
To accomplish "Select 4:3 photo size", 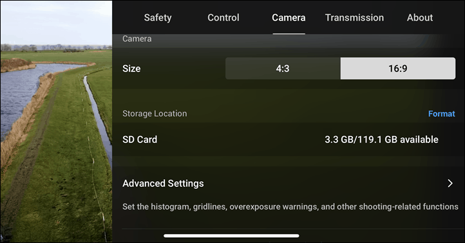I will click(x=283, y=68).
